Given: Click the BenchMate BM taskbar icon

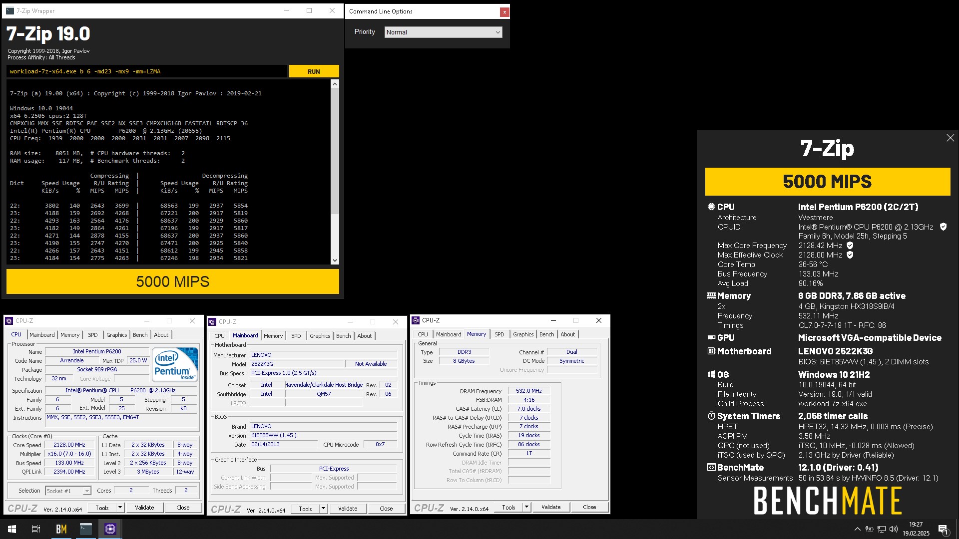Looking at the screenshot, I should coord(61,529).
